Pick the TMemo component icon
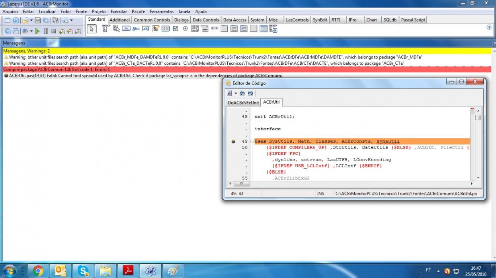This screenshot has width=496, height=278. coord(156,29)
